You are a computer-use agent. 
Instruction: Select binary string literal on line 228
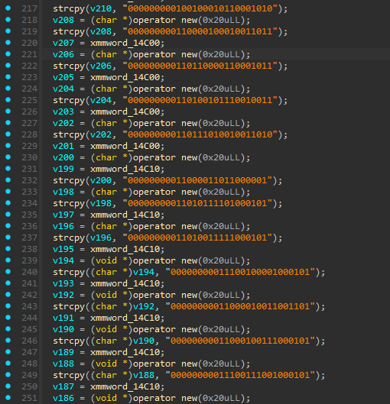[200, 134]
